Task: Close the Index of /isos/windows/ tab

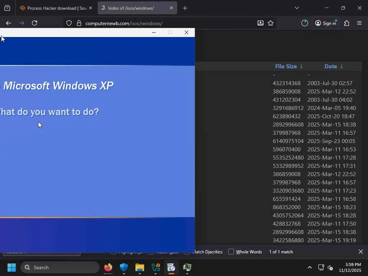Action: pos(171,8)
